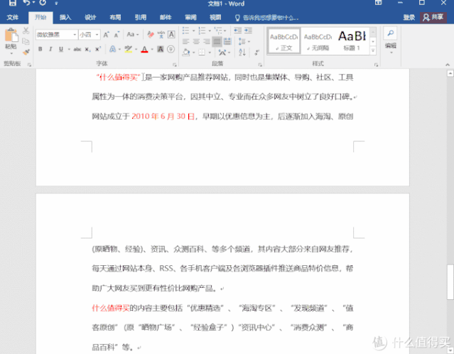Apply text effects (outlined A)

[112, 49]
